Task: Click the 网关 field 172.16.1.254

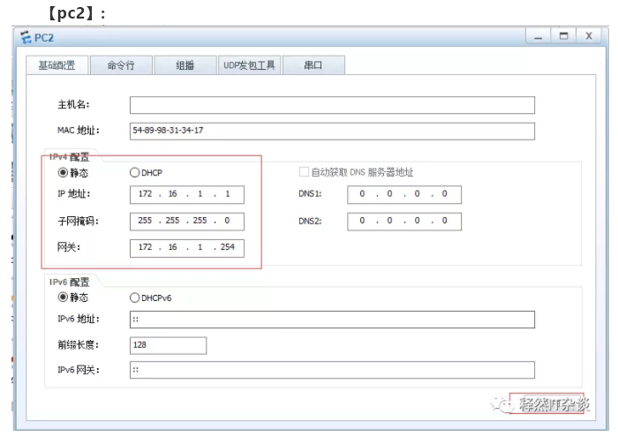Action: point(187,248)
